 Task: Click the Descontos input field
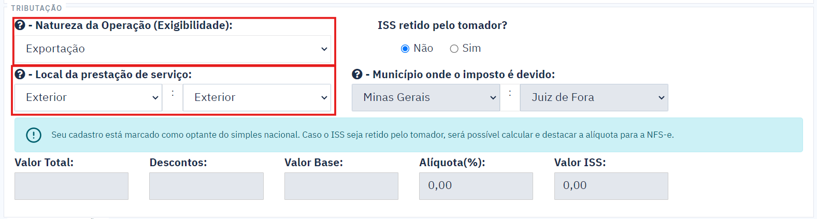(206, 186)
